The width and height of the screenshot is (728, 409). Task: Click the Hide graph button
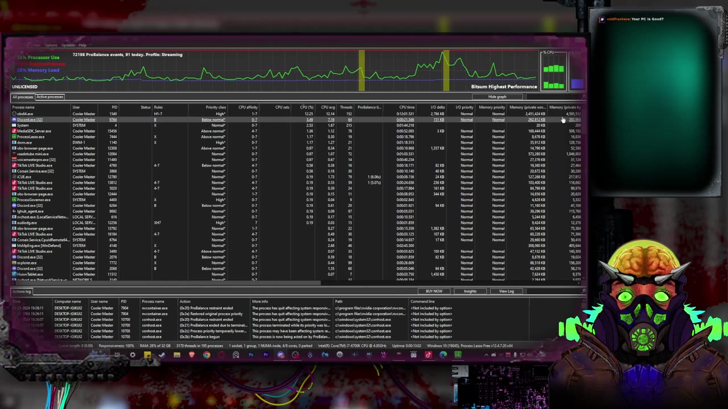[497, 97]
